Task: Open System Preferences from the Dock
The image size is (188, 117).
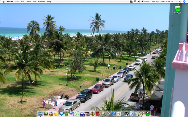Action: pos(119,114)
